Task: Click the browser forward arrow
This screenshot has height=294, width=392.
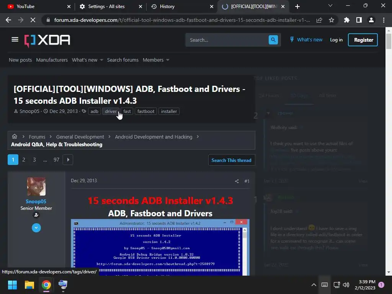Action: click(21, 20)
